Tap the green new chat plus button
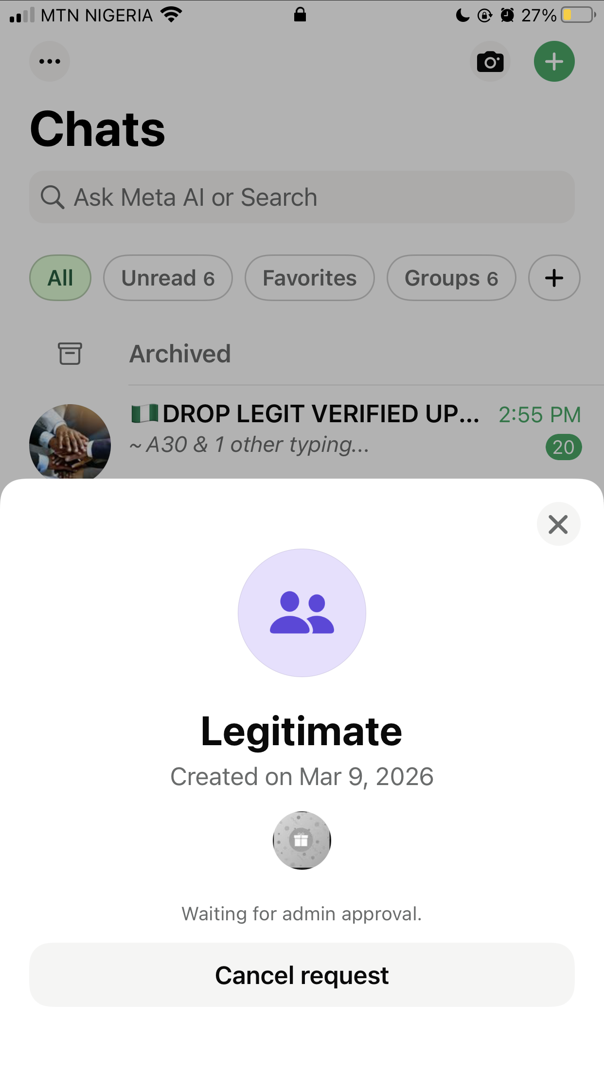This screenshot has height=1074, width=604. [554, 62]
